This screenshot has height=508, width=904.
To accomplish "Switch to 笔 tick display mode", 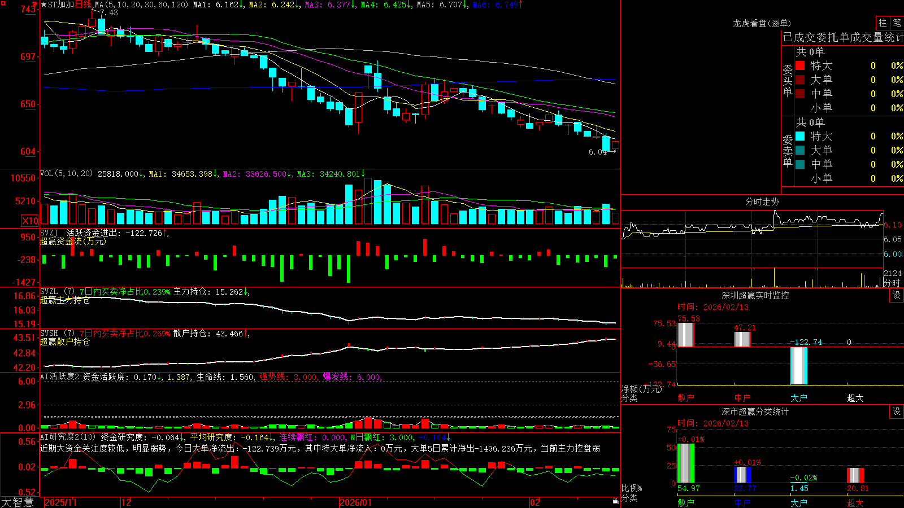I will (897, 23).
